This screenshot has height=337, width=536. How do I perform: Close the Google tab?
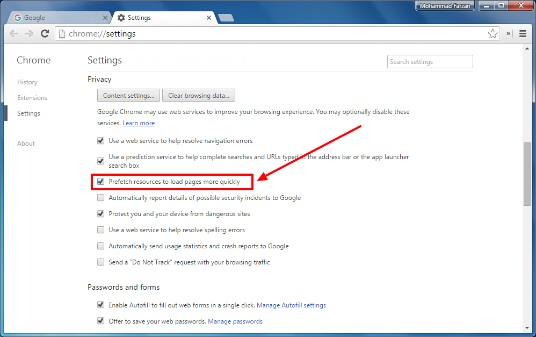tap(105, 18)
